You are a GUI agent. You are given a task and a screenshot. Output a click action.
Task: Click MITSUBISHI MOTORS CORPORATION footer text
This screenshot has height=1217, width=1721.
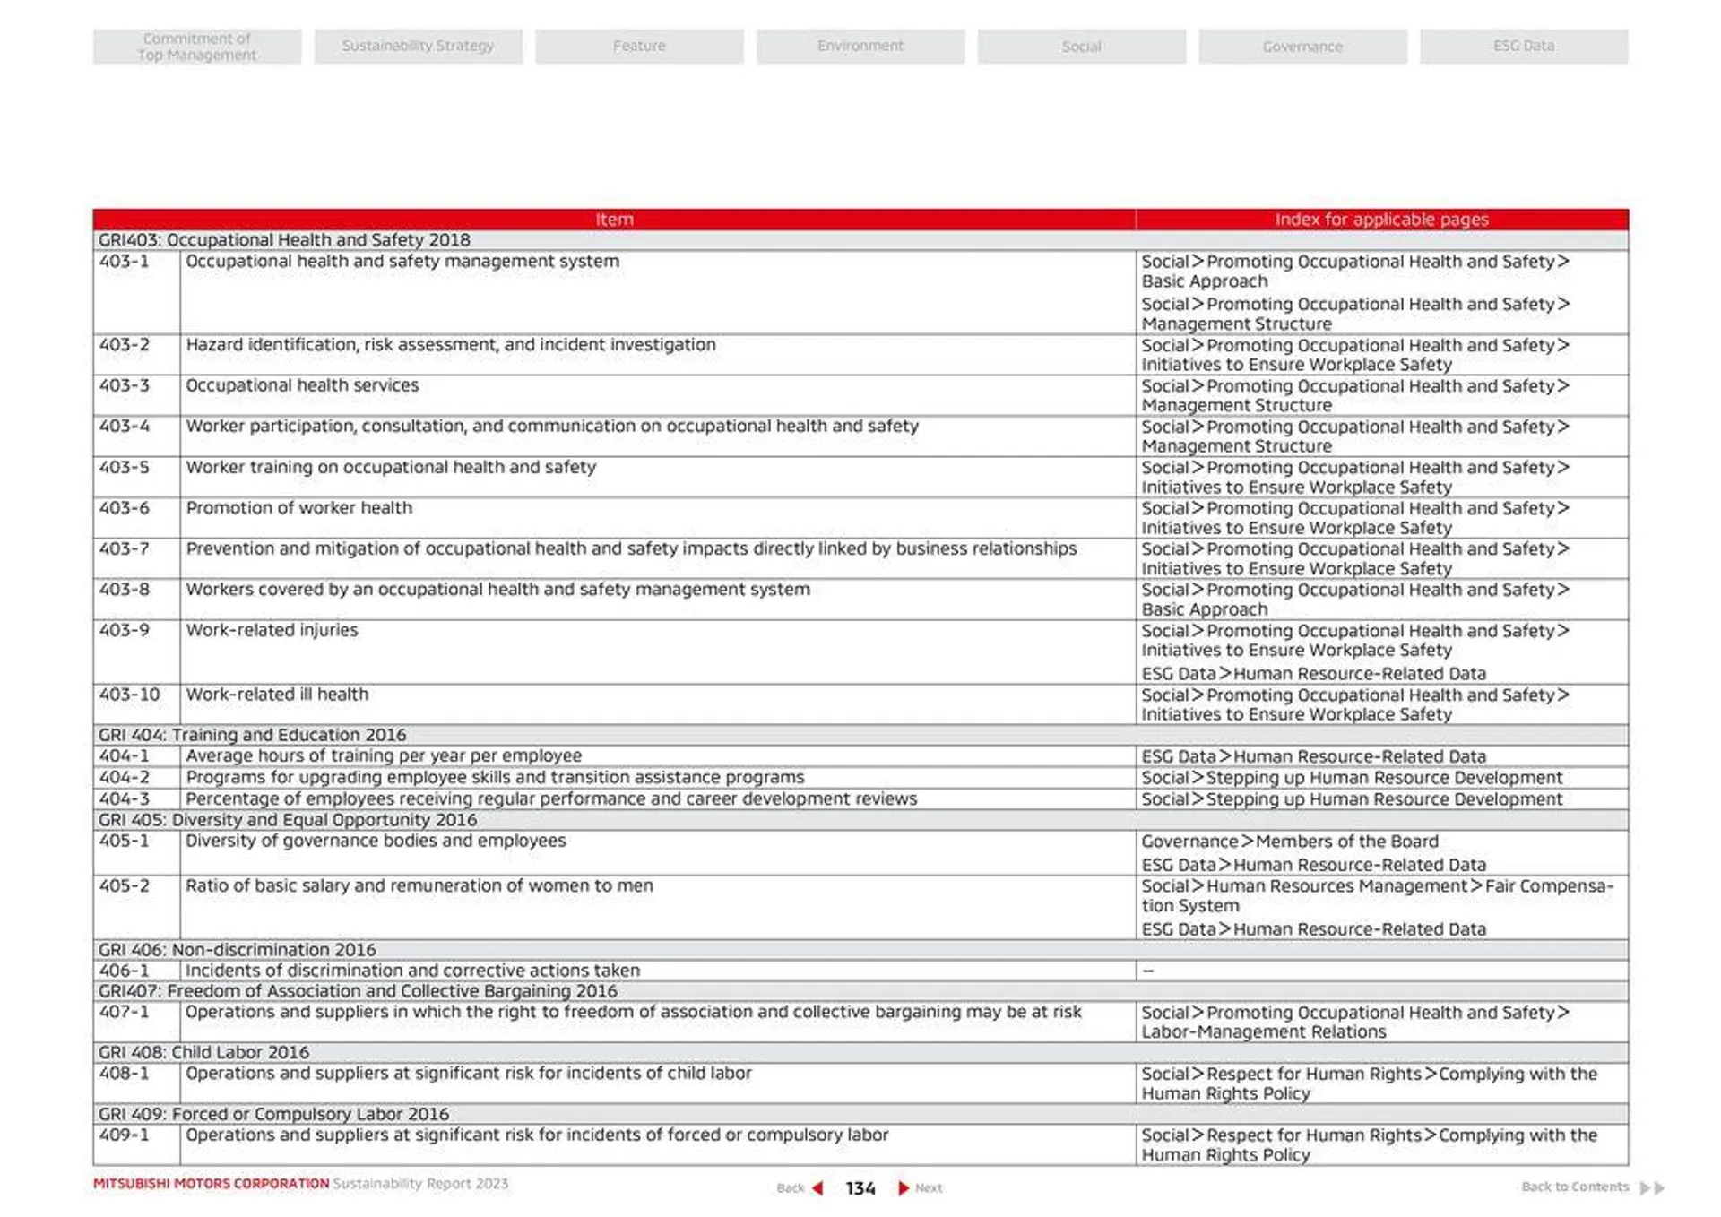click(211, 1184)
